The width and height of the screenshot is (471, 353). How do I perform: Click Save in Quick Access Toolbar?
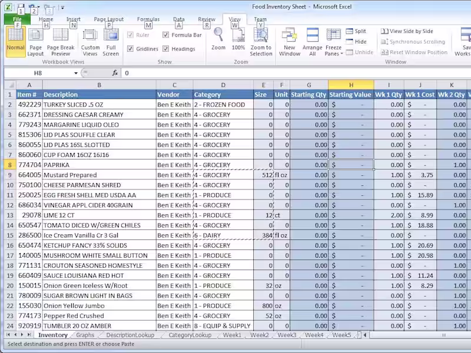click(x=21, y=7)
